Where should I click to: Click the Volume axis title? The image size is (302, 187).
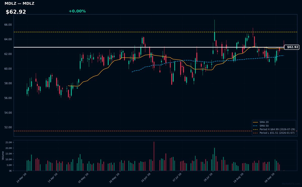(3, 155)
